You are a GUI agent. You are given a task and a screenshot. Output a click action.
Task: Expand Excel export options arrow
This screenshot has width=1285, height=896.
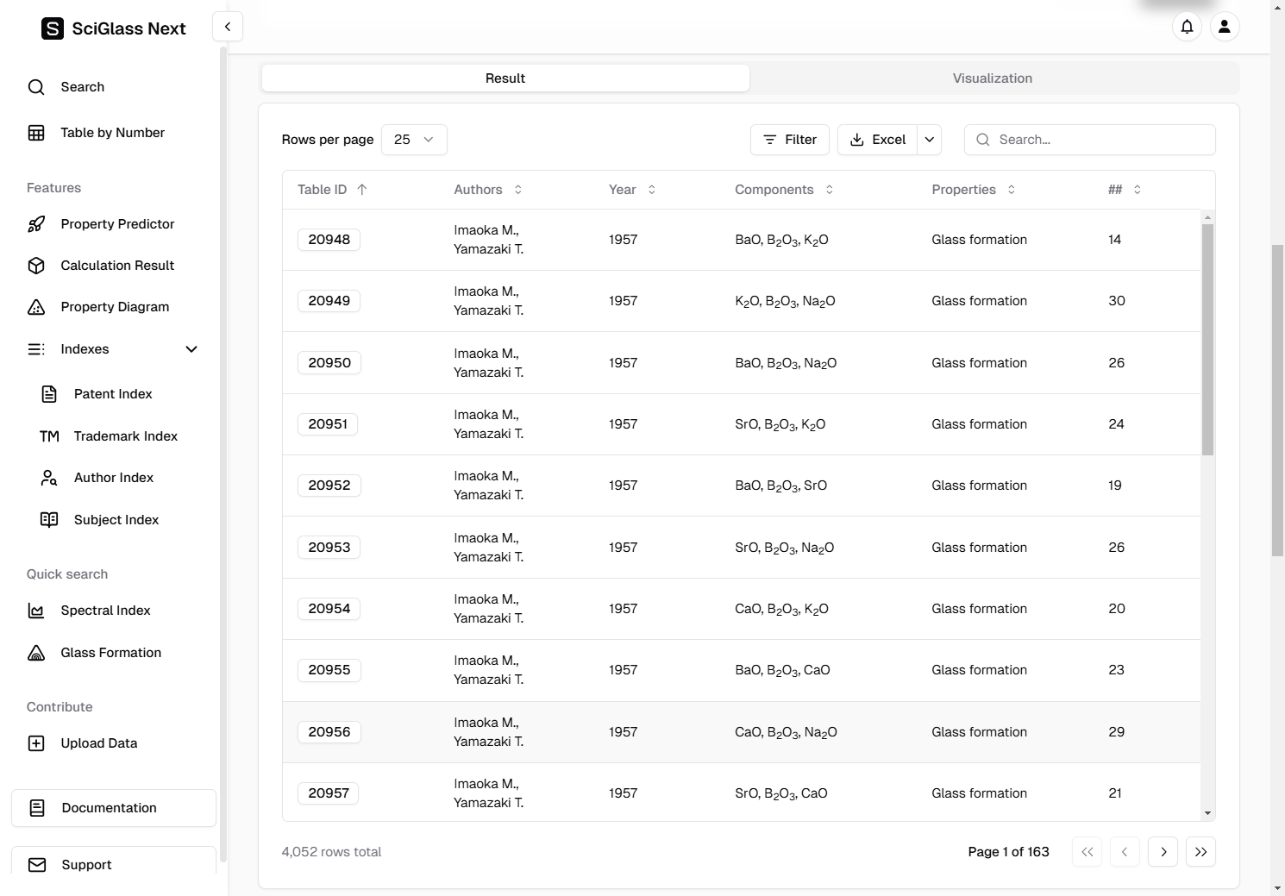coord(929,140)
